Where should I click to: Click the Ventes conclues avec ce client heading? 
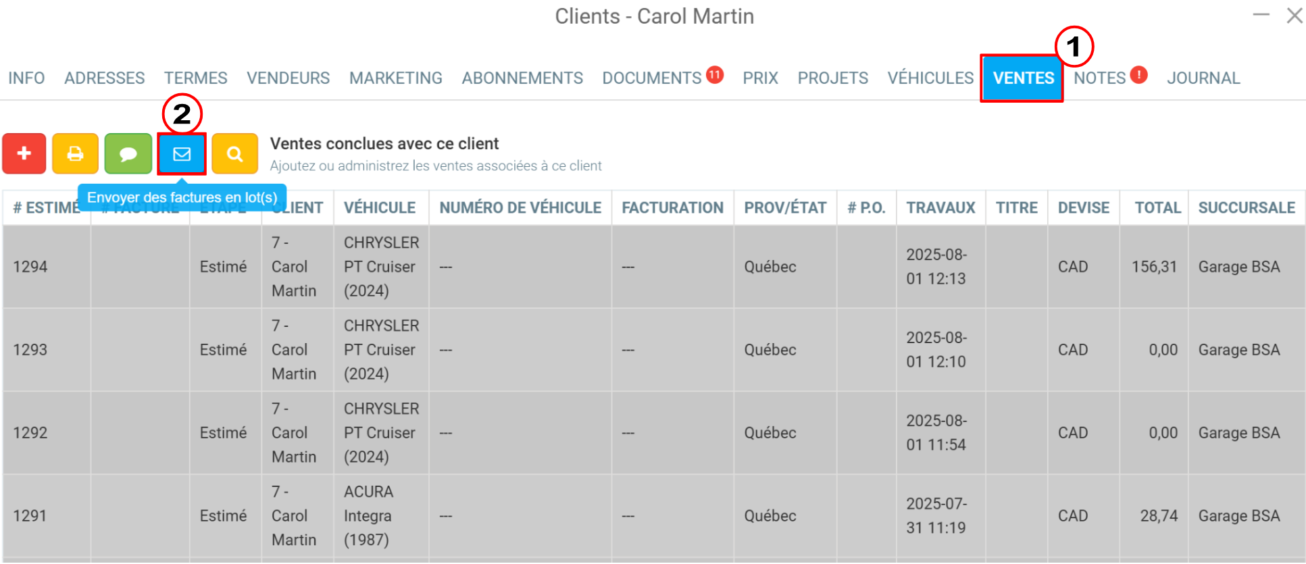[x=384, y=144]
